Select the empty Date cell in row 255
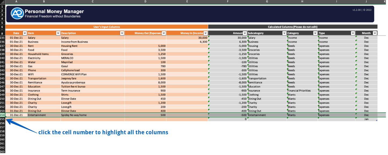 pyautogui.click(x=16, y=119)
